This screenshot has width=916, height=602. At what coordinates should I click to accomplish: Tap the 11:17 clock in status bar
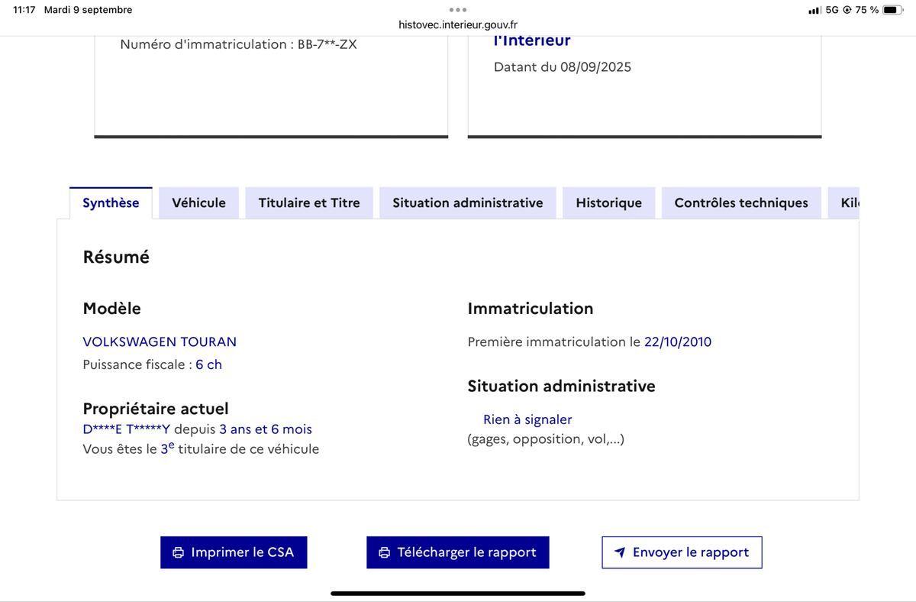24,10
